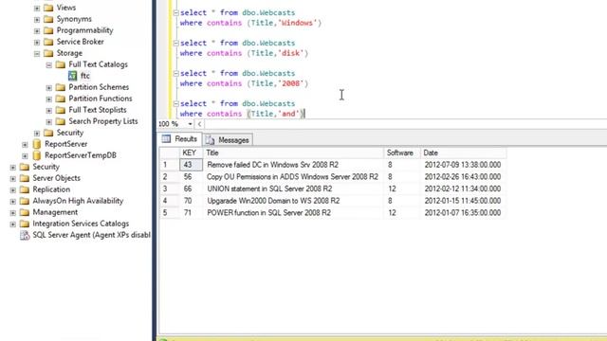Expand the Search Property Lists node
The image size is (607, 341).
coord(48,122)
